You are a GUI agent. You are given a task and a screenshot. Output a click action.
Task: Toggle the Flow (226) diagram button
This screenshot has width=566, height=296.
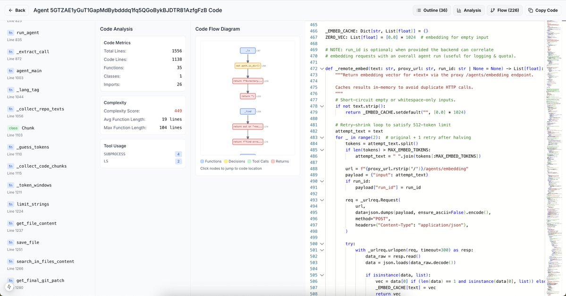[x=504, y=10]
